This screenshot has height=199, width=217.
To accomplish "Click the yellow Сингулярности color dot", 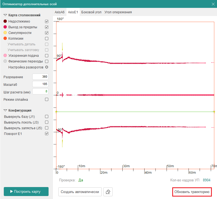I will (x=5, y=33).
